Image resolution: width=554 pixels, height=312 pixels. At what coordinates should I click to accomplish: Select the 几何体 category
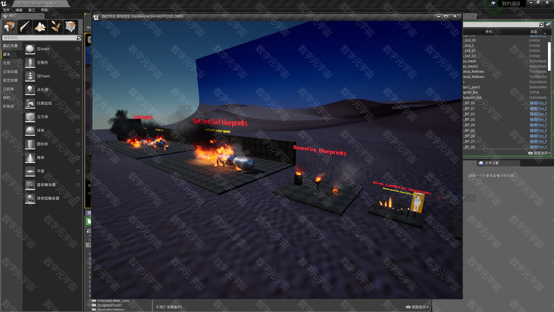(x=9, y=89)
